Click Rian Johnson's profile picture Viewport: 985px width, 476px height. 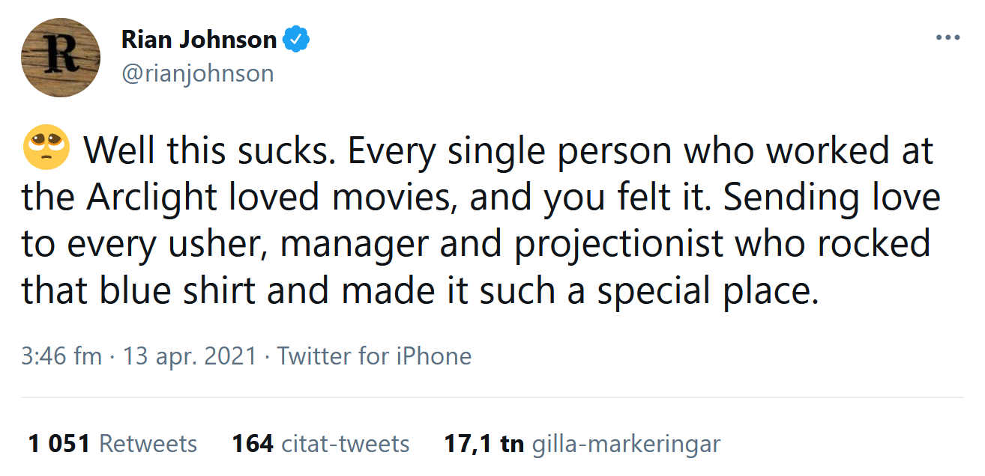tap(60, 58)
